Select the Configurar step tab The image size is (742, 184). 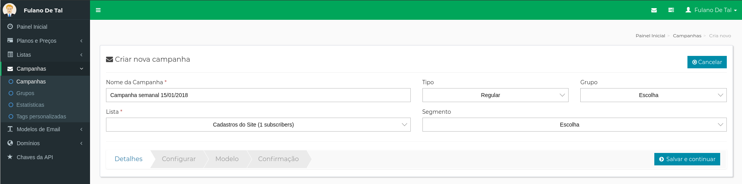tap(178, 159)
